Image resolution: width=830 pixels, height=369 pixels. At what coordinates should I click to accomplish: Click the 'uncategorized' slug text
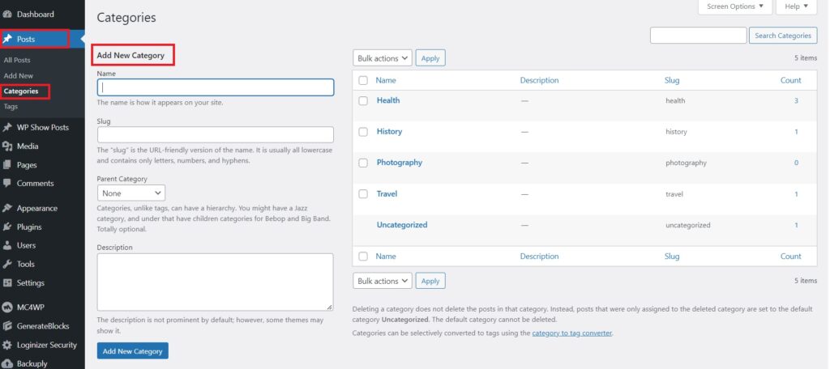click(687, 225)
